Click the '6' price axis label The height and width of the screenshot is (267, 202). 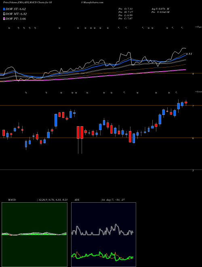(193, 138)
